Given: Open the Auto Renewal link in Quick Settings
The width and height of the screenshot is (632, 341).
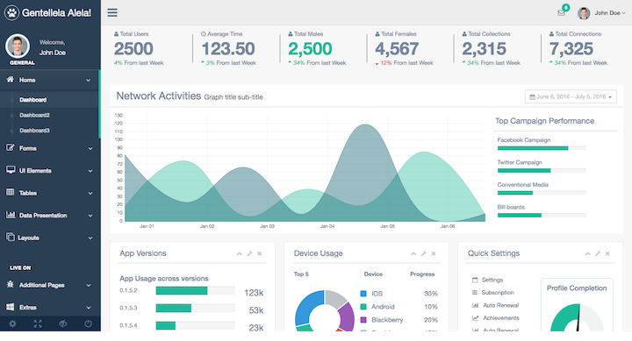Looking at the screenshot, I should (x=500, y=305).
